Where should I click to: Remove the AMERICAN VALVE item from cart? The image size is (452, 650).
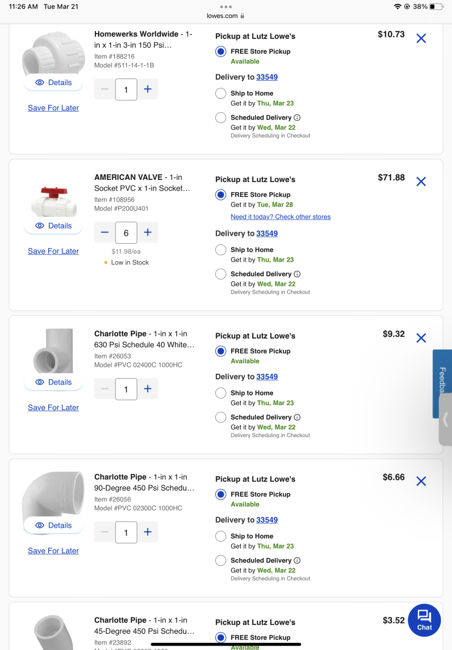coord(421,181)
